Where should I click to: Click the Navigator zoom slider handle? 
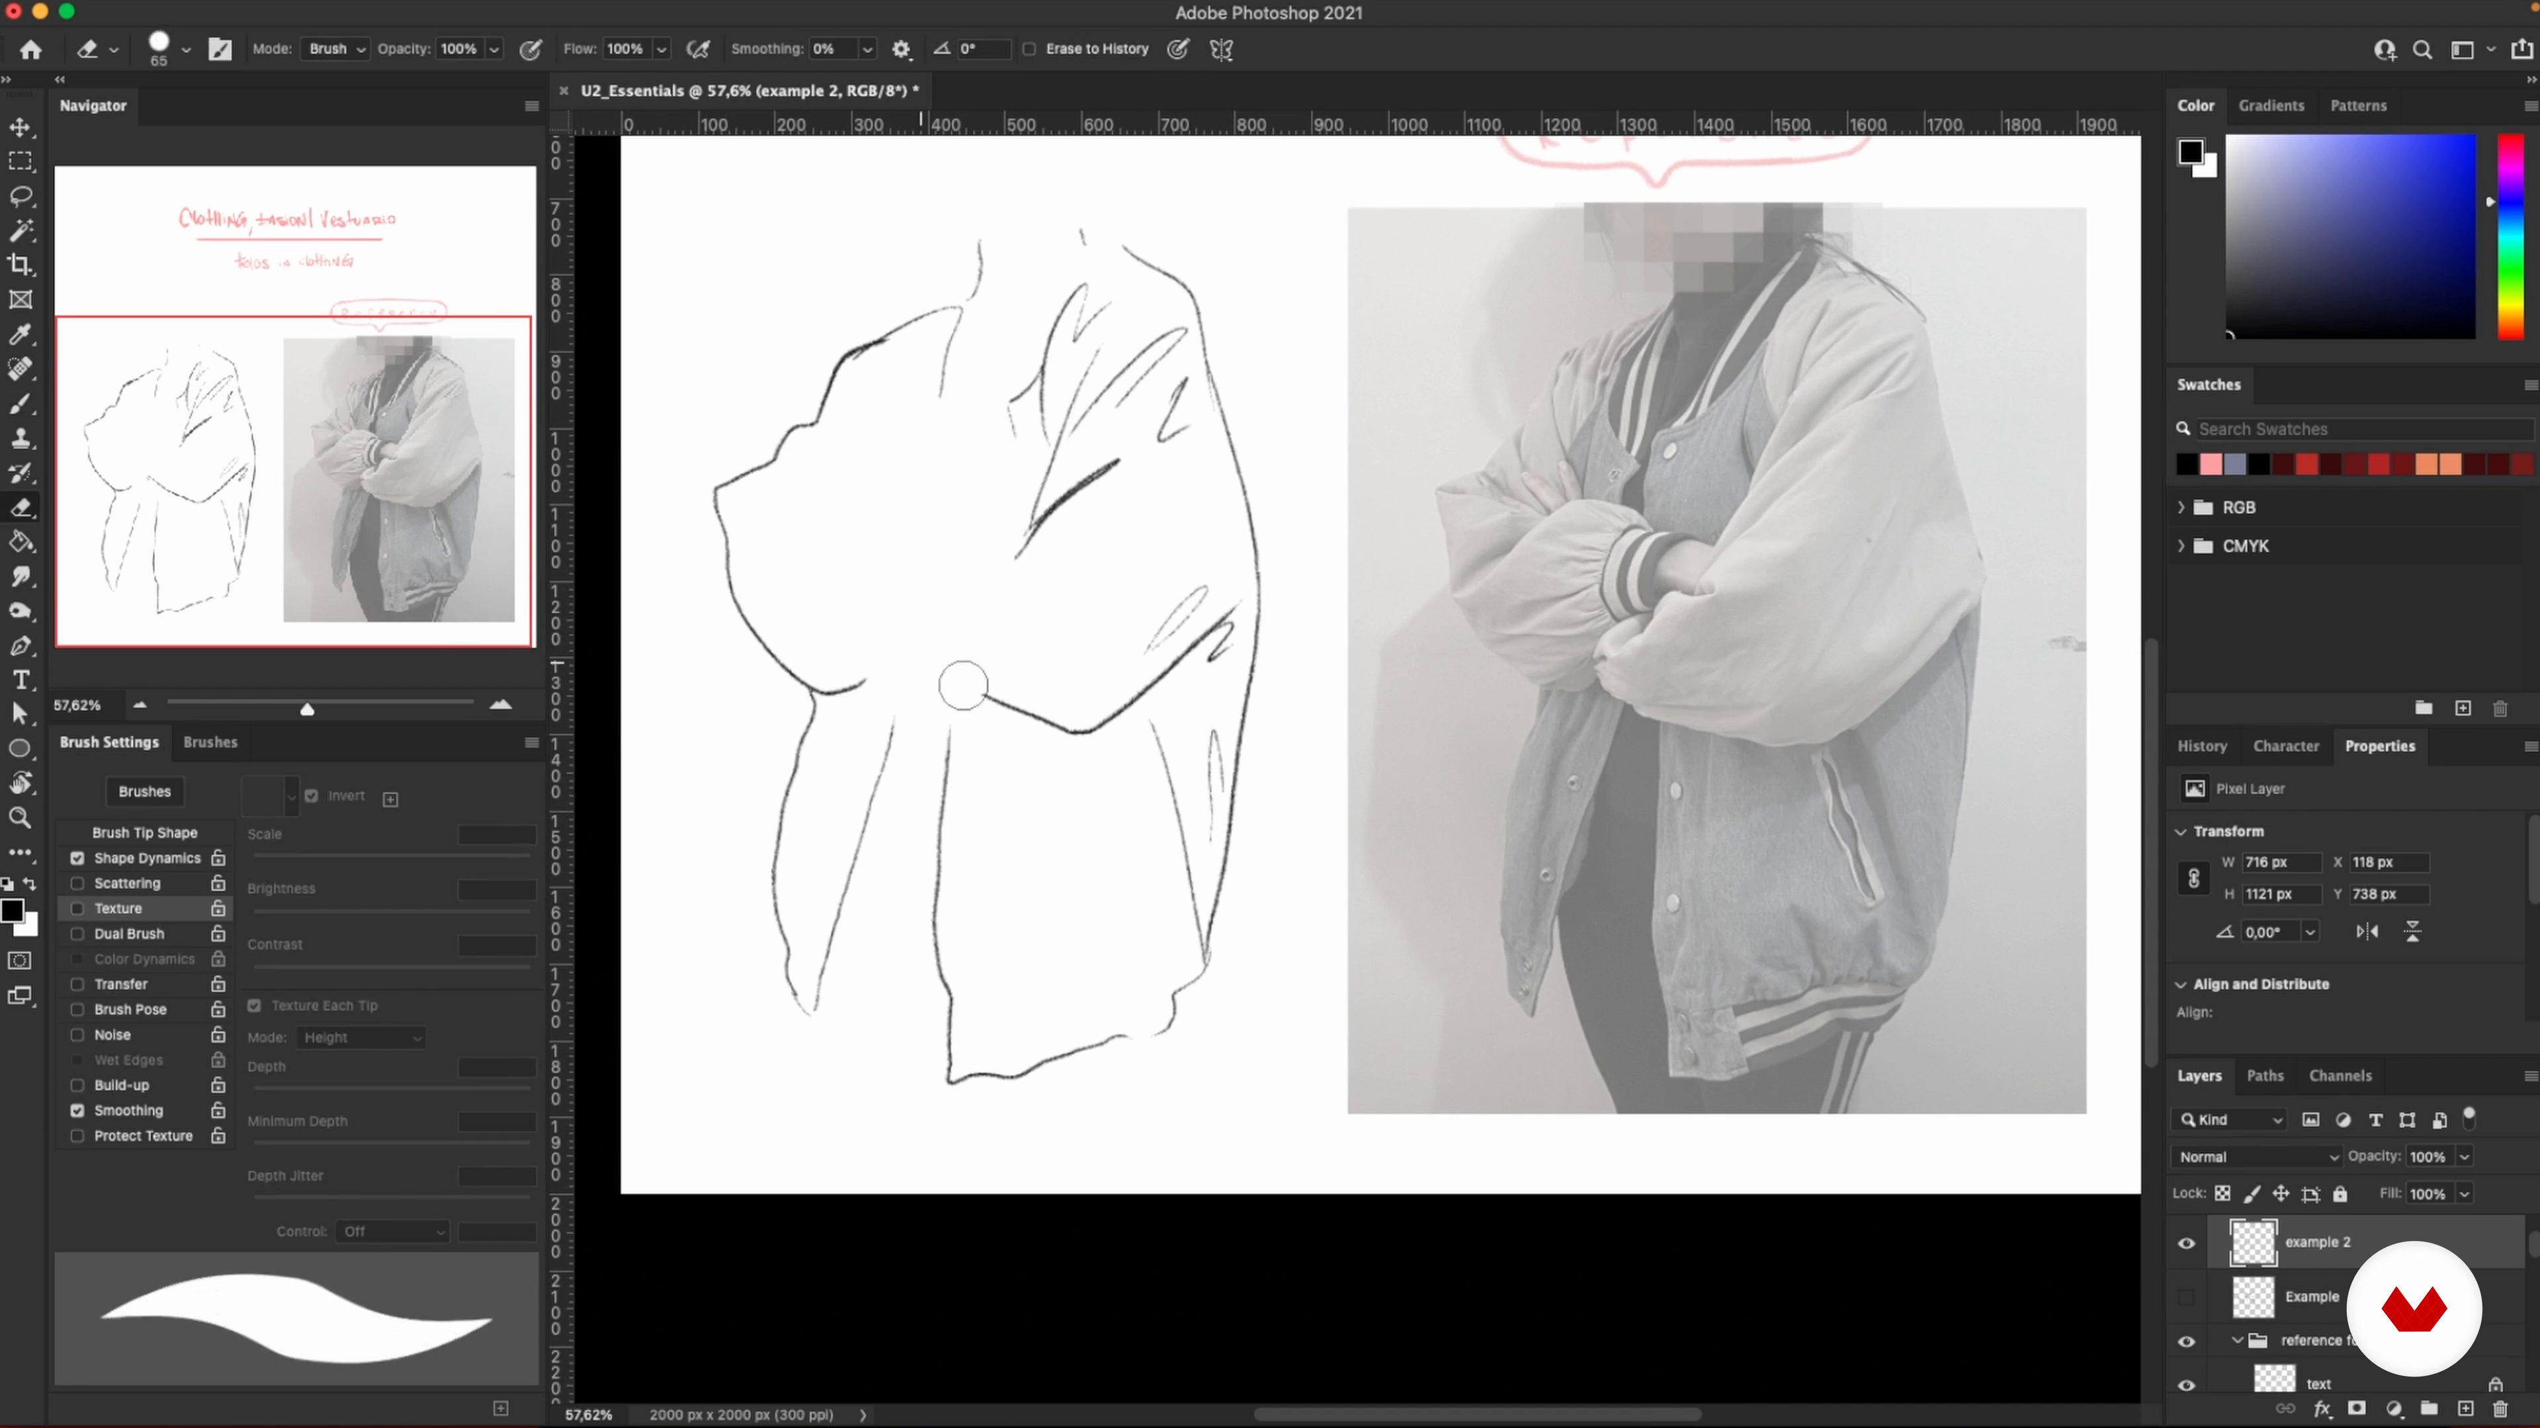click(307, 709)
